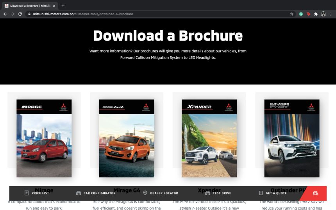Viewport: 336px width, 210px height.
Task: Go back using the browser back arrow
Action: point(5,14)
